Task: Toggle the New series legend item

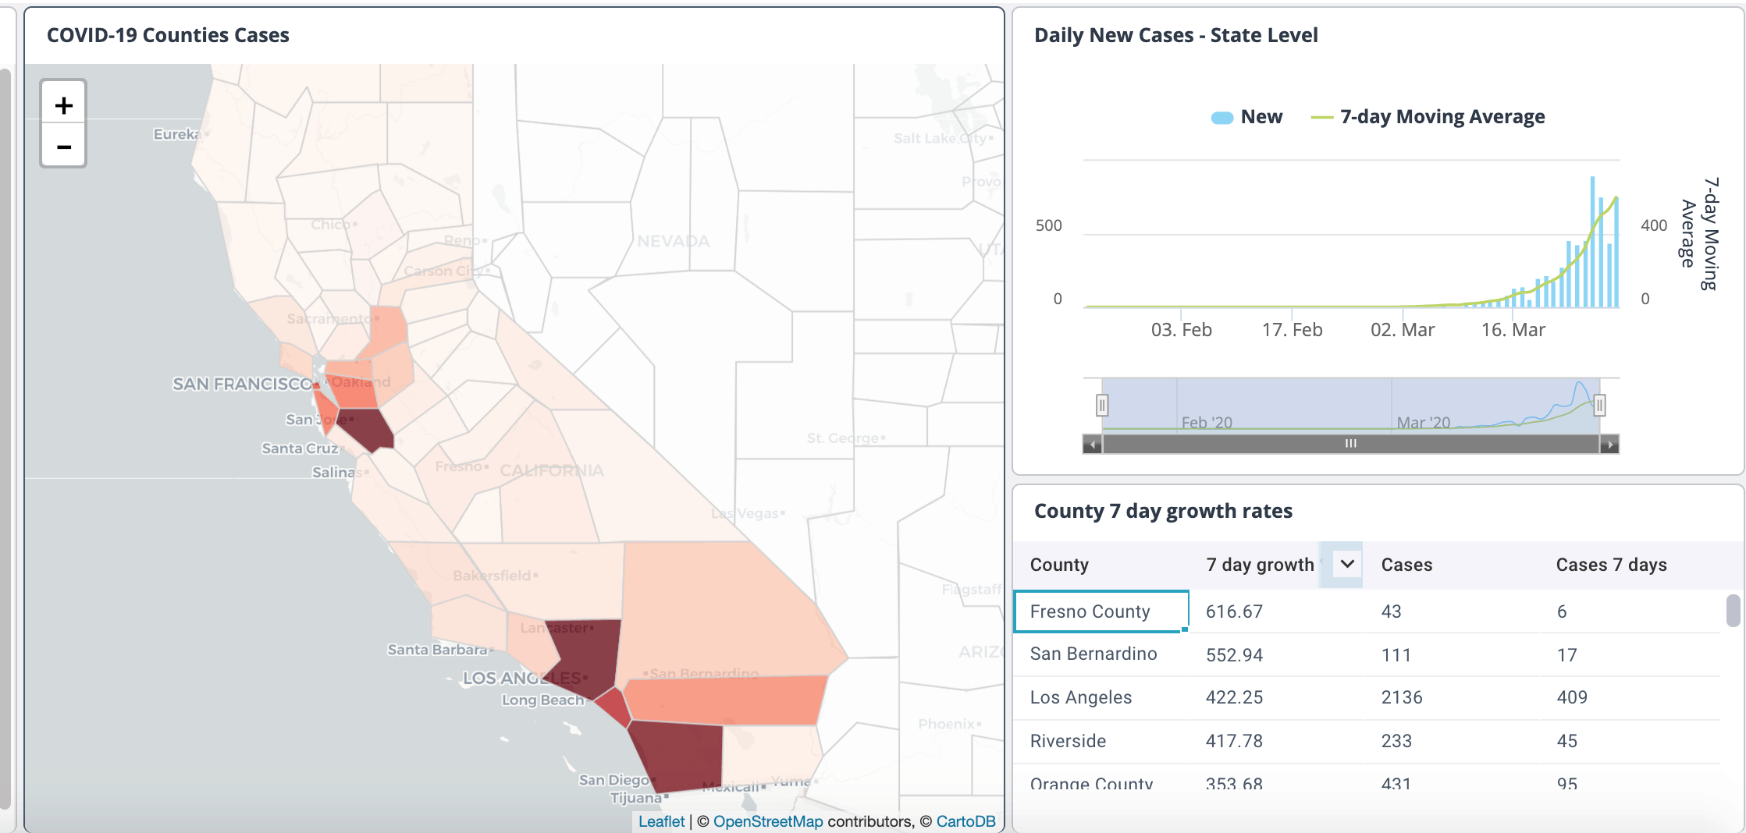Action: tap(1246, 117)
